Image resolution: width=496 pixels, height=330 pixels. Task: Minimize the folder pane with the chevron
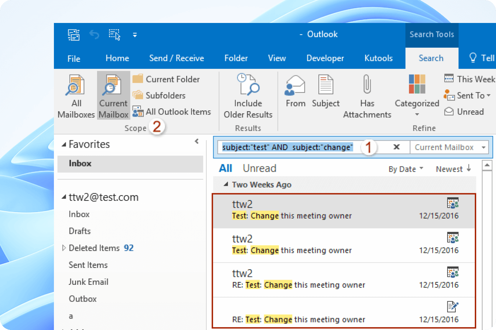[x=197, y=141]
